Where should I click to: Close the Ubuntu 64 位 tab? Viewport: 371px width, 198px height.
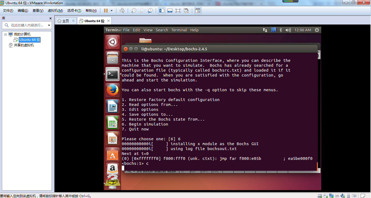(x=108, y=21)
